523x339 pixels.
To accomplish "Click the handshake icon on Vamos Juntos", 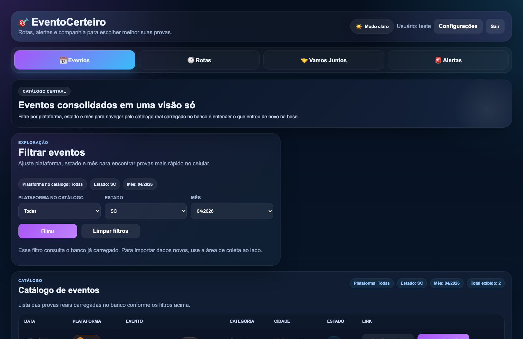I will (304, 60).
